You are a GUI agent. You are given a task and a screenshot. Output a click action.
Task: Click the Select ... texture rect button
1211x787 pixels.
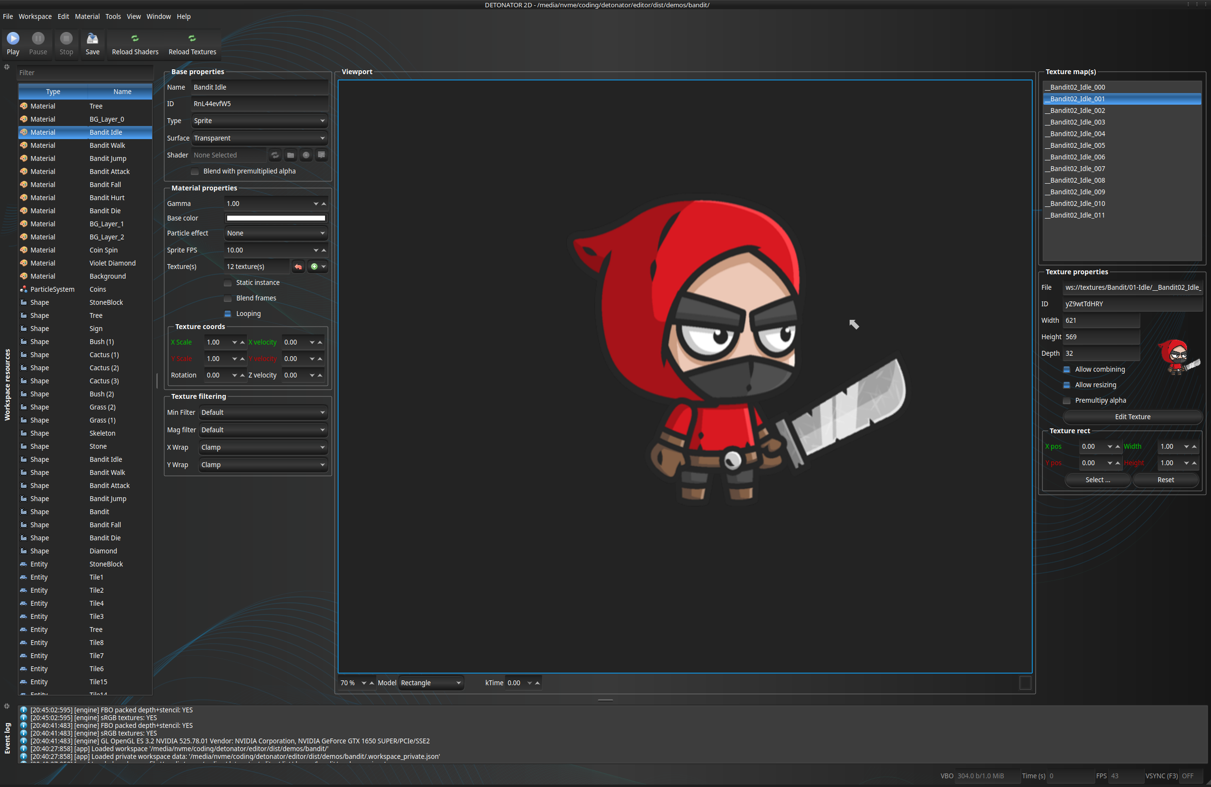tap(1098, 480)
